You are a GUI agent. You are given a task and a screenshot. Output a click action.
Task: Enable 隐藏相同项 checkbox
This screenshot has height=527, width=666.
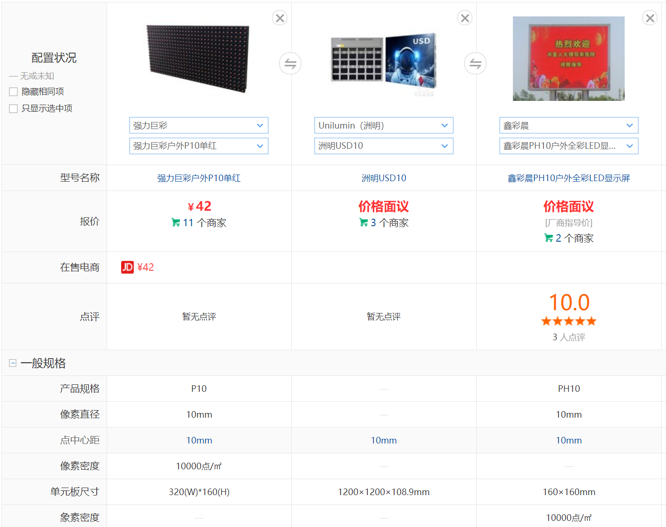(x=14, y=92)
